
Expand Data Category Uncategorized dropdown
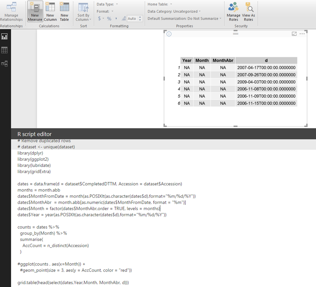174,11
